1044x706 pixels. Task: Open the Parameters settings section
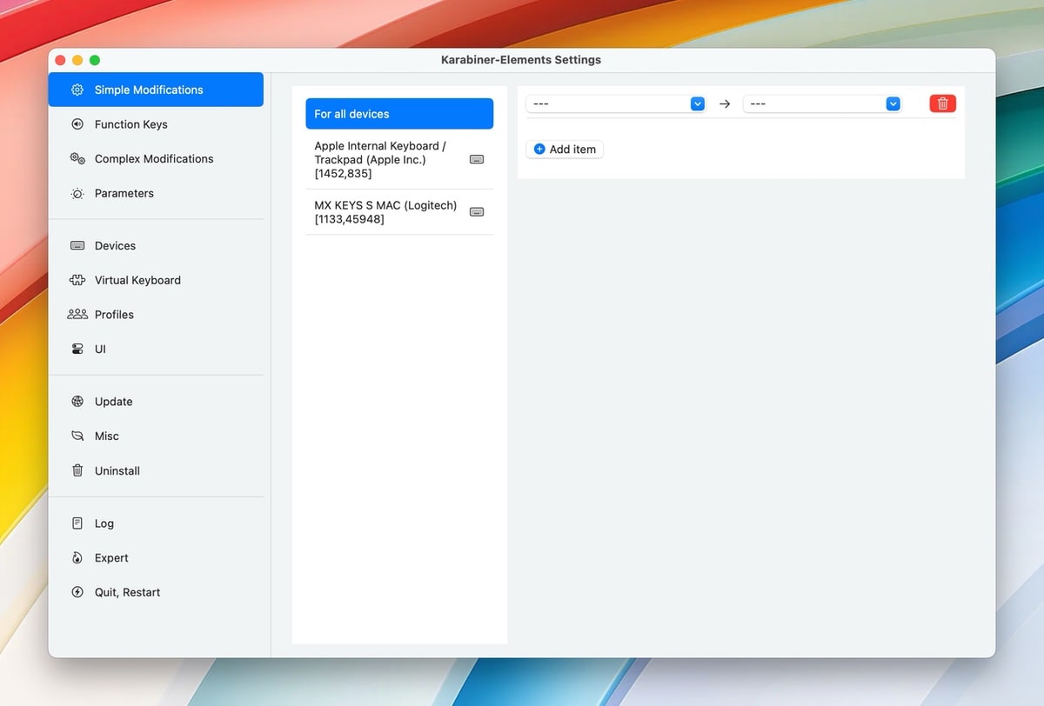click(124, 194)
